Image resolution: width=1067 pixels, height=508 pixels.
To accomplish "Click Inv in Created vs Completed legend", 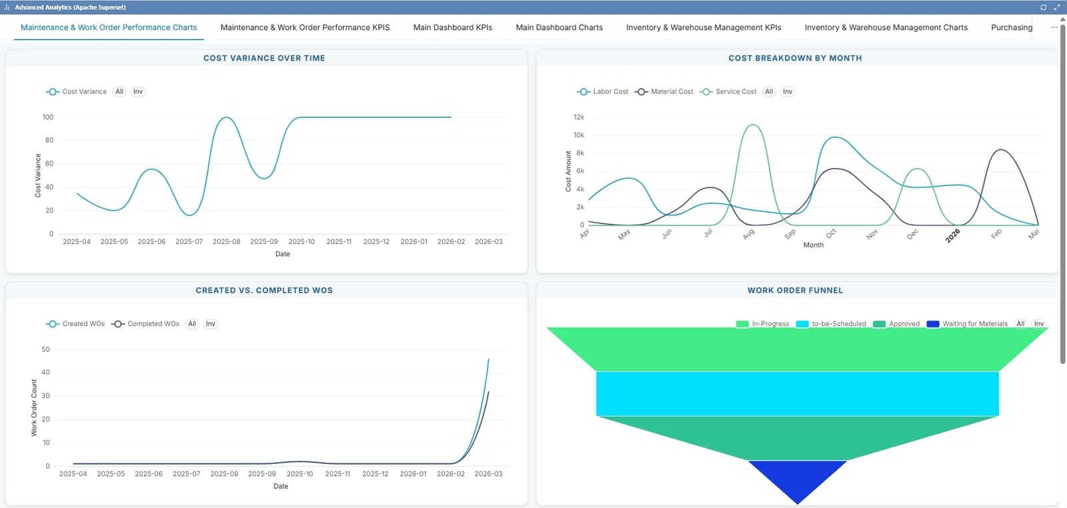I will click(x=211, y=324).
